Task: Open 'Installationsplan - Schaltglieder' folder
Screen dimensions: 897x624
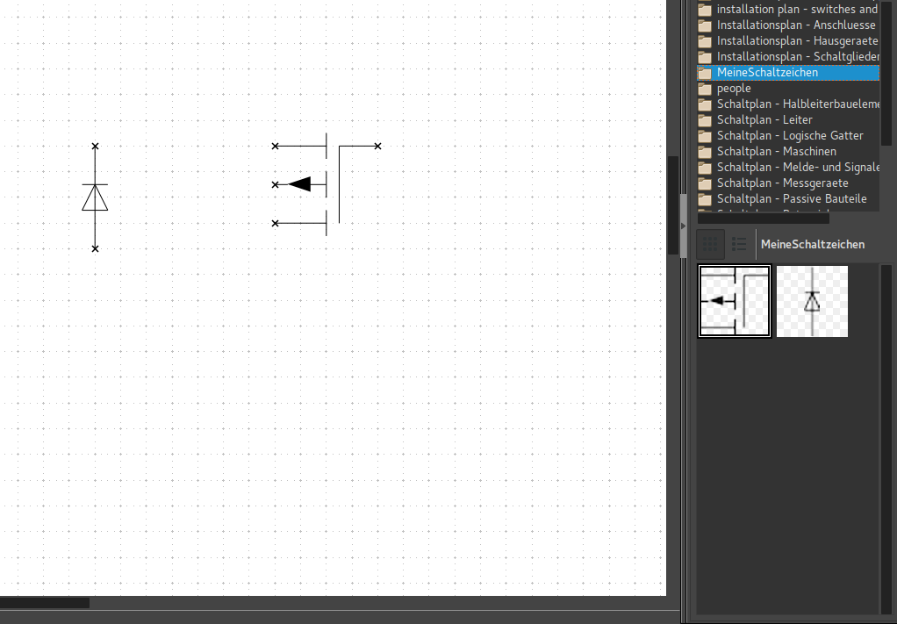Action: click(788, 57)
